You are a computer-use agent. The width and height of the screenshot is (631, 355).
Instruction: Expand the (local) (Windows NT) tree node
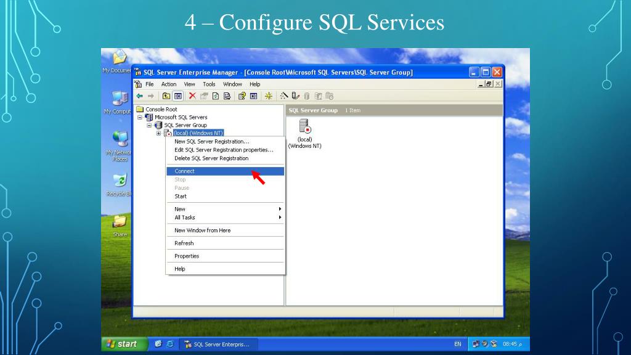(x=158, y=133)
